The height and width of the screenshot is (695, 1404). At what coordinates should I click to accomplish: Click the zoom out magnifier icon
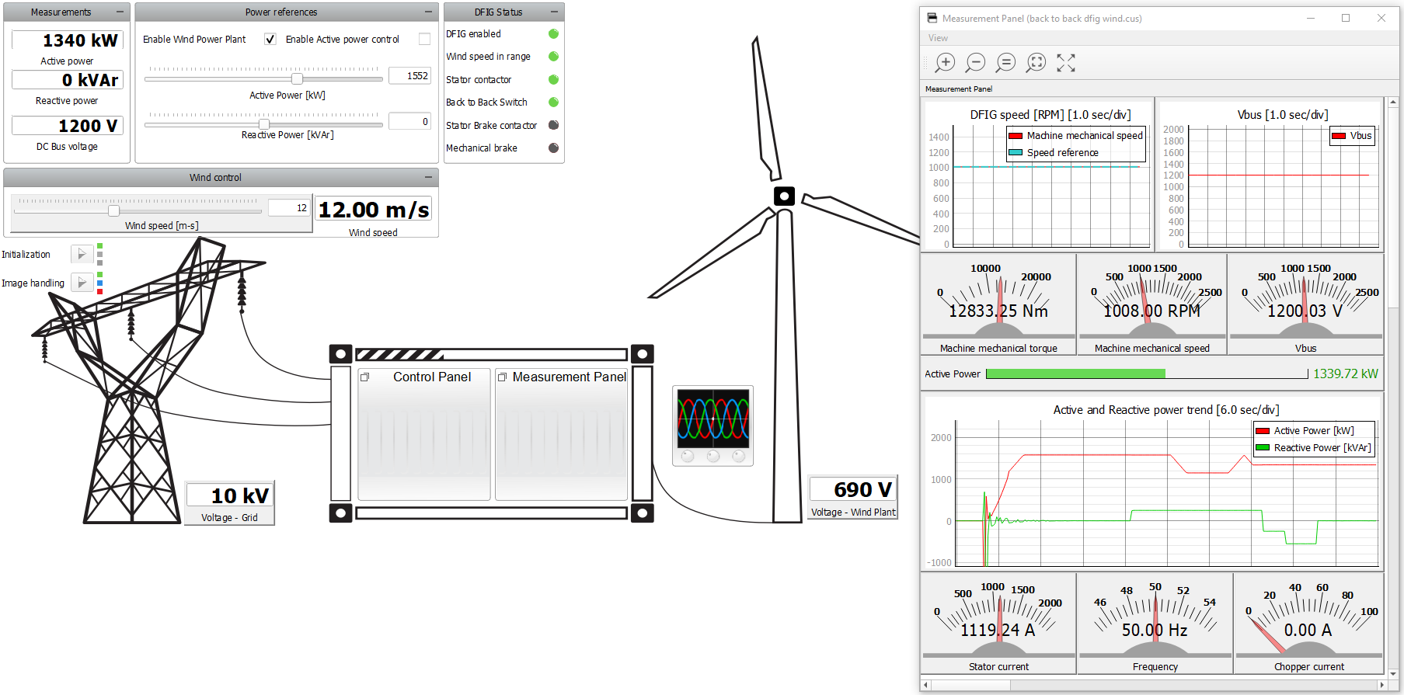975,63
